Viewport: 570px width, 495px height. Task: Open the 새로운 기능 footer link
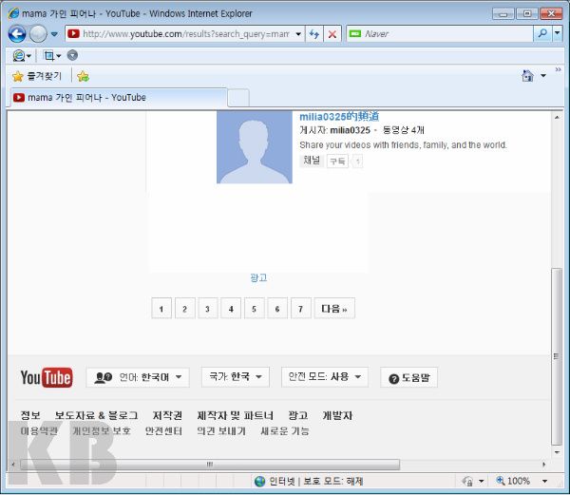click(285, 431)
